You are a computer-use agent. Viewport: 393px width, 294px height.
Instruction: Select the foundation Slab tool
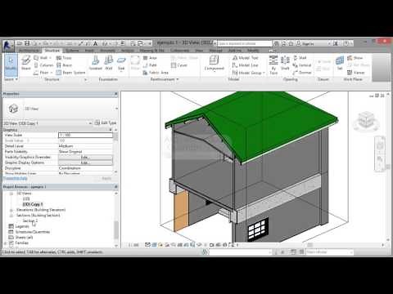(121, 63)
